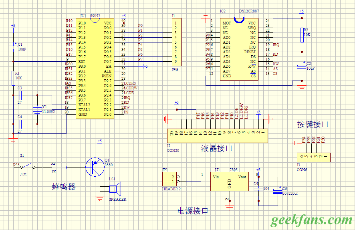This screenshot has height=230, width=355.
Task: Select the 蜂鸣器 buzzer label text
Action: 64,187
